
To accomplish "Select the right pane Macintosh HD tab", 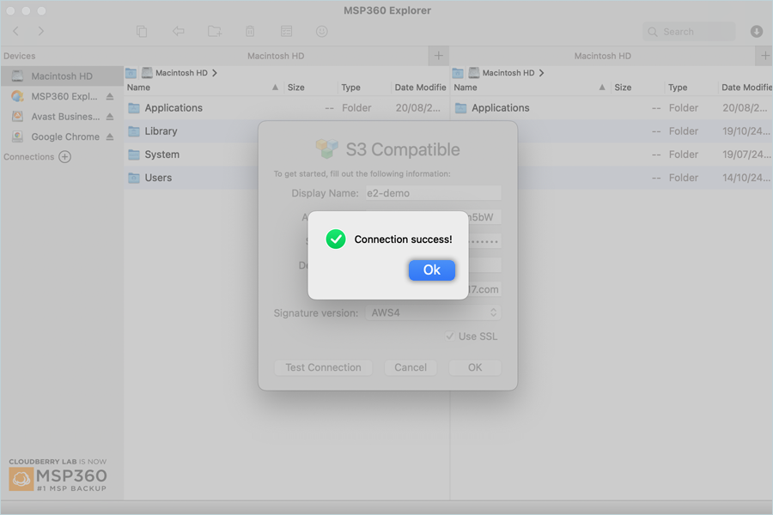I will point(602,56).
